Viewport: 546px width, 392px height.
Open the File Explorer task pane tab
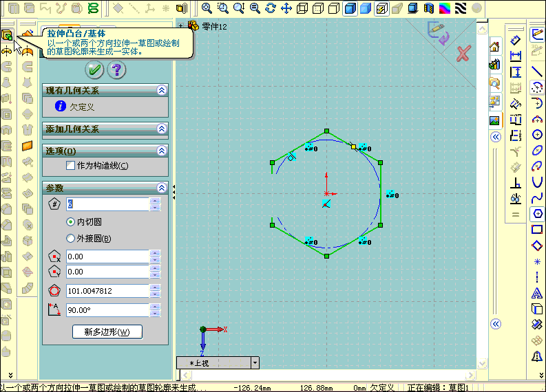click(x=495, y=83)
